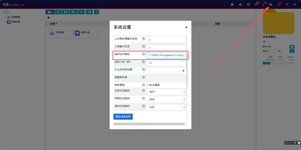Screen dimensions: 301x150
Task: Click the 显示日志文件 button
Action: coord(123,117)
